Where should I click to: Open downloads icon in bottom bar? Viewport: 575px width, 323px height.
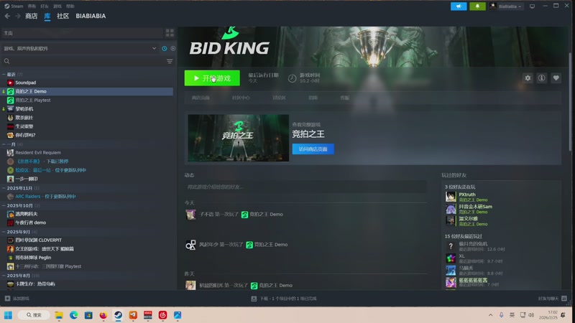[254, 299]
